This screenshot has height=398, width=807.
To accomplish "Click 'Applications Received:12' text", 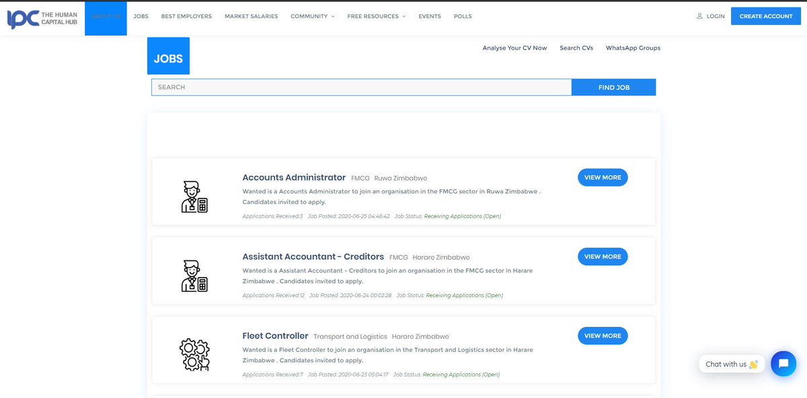I will [x=274, y=295].
